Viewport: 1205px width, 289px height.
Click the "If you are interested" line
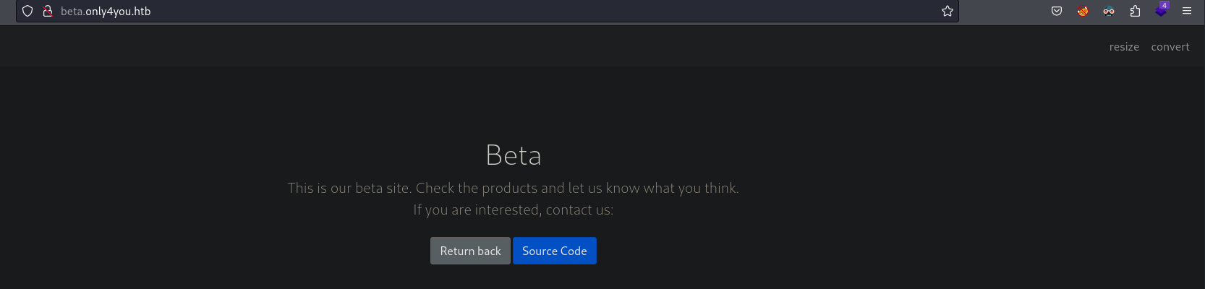click(x=513, y=210)
